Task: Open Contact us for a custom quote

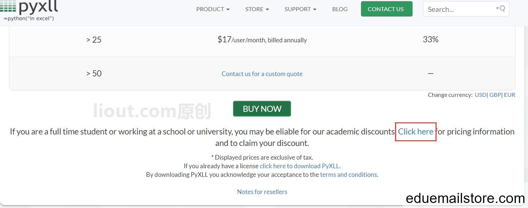Action: pos(262,74)
